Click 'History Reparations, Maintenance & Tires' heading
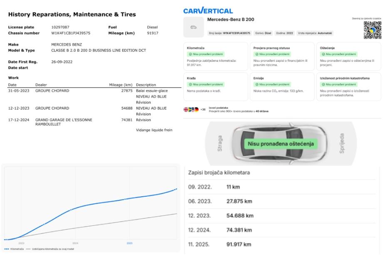This screenshot has height=255, width=383. click(72, 15)
